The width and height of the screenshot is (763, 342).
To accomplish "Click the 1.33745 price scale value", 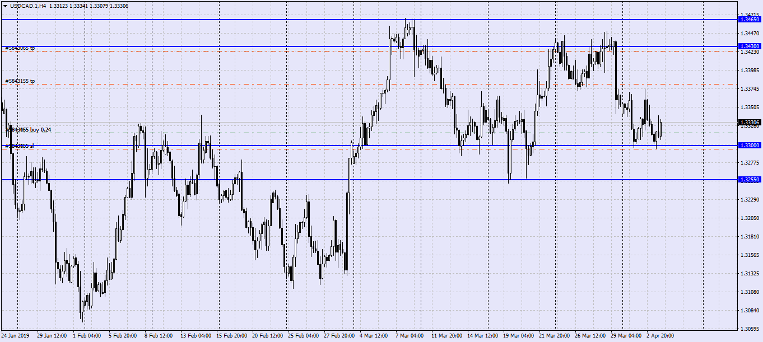I will click(749, 88).
